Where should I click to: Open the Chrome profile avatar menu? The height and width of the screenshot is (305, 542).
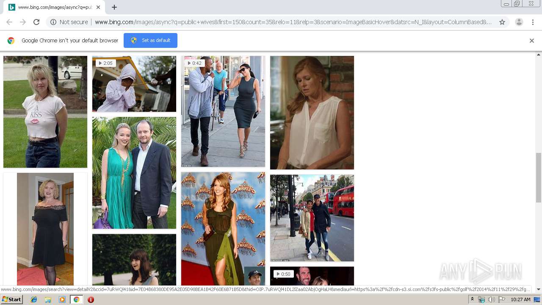(519, 22)
